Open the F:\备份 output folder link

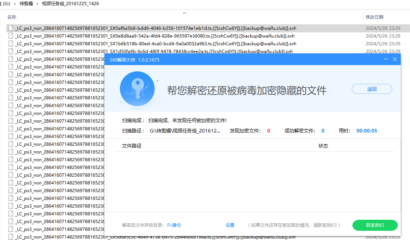[174, 225]
